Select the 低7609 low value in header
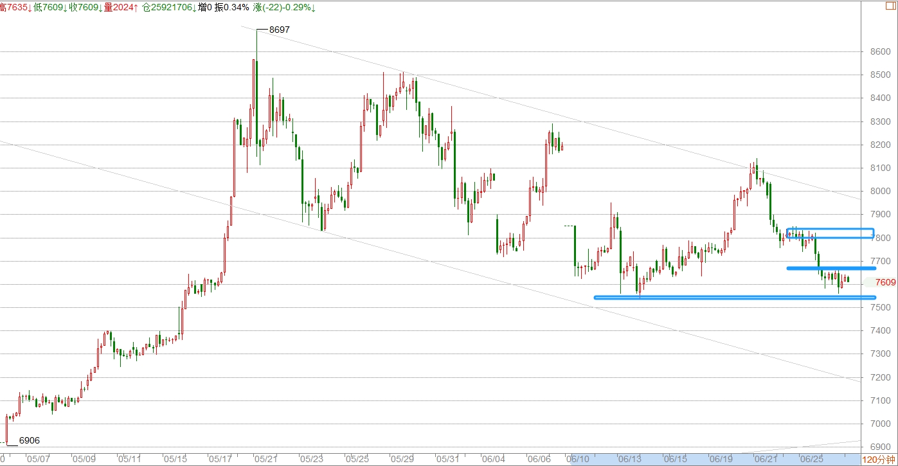This screenshot has height=466, width=898. 50,8
